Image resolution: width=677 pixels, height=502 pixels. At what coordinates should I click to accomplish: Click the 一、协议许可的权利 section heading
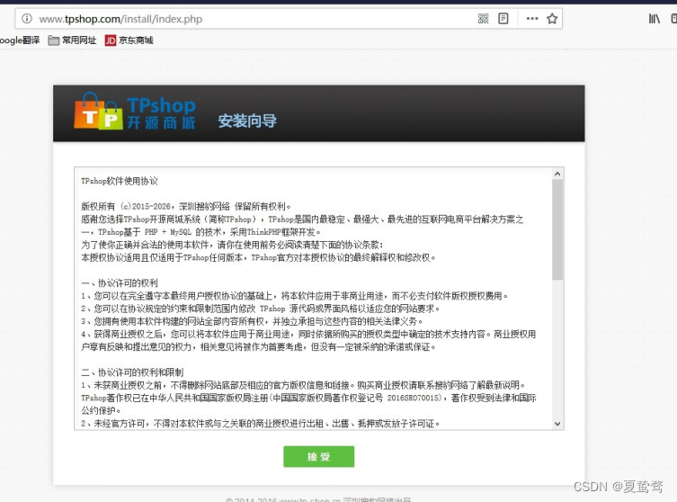120,283
